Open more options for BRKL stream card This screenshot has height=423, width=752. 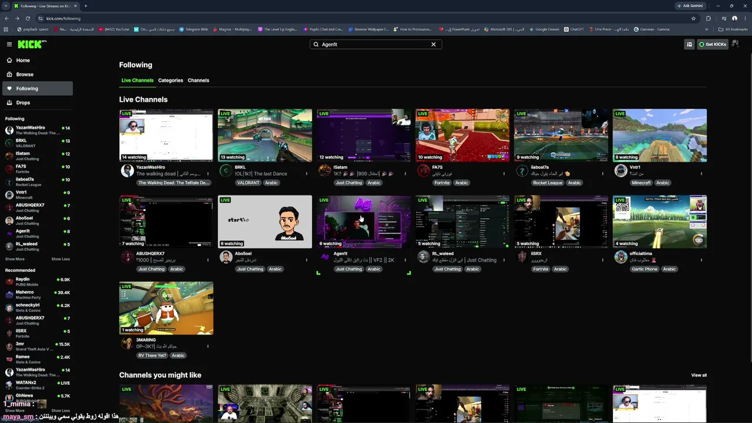(x=306, y=173)
